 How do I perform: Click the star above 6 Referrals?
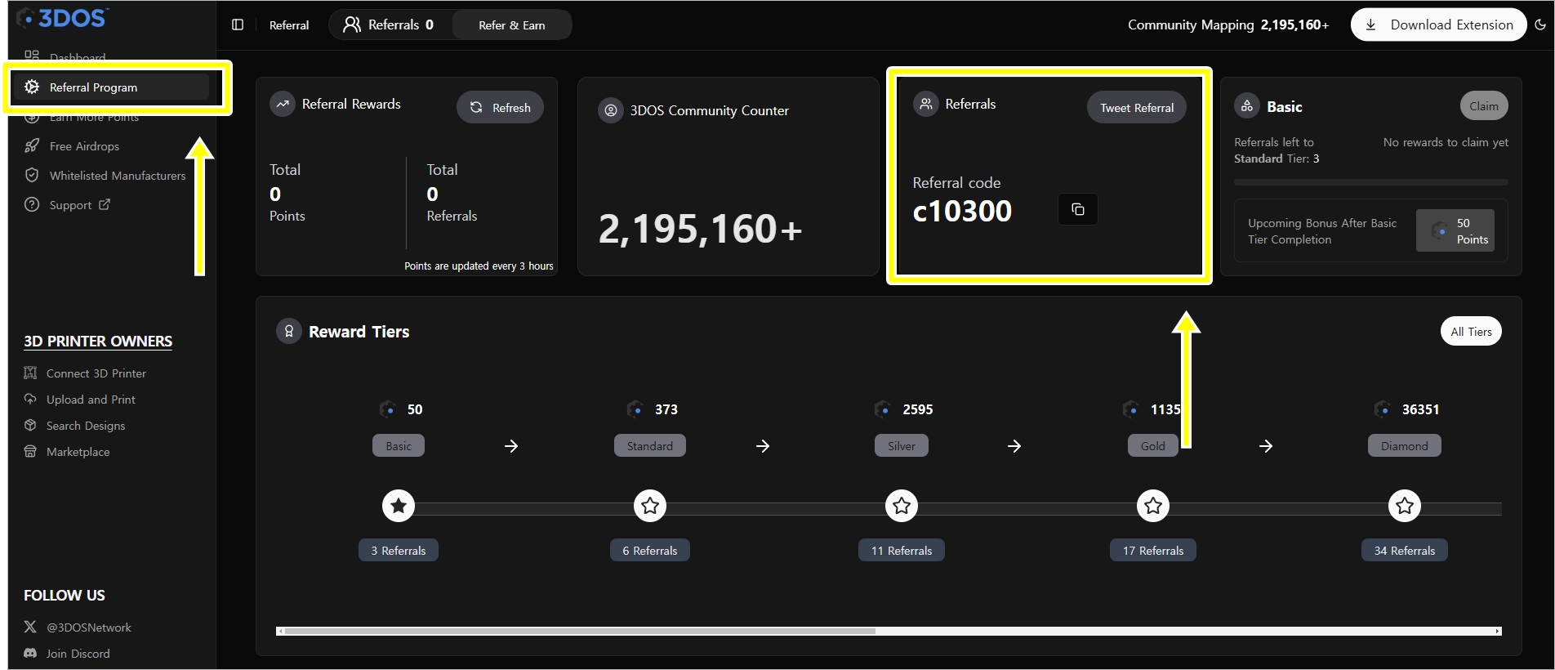[650, 506]
